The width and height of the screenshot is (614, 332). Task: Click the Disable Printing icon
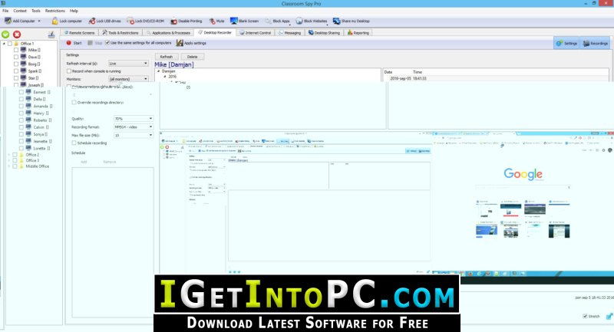174,21
